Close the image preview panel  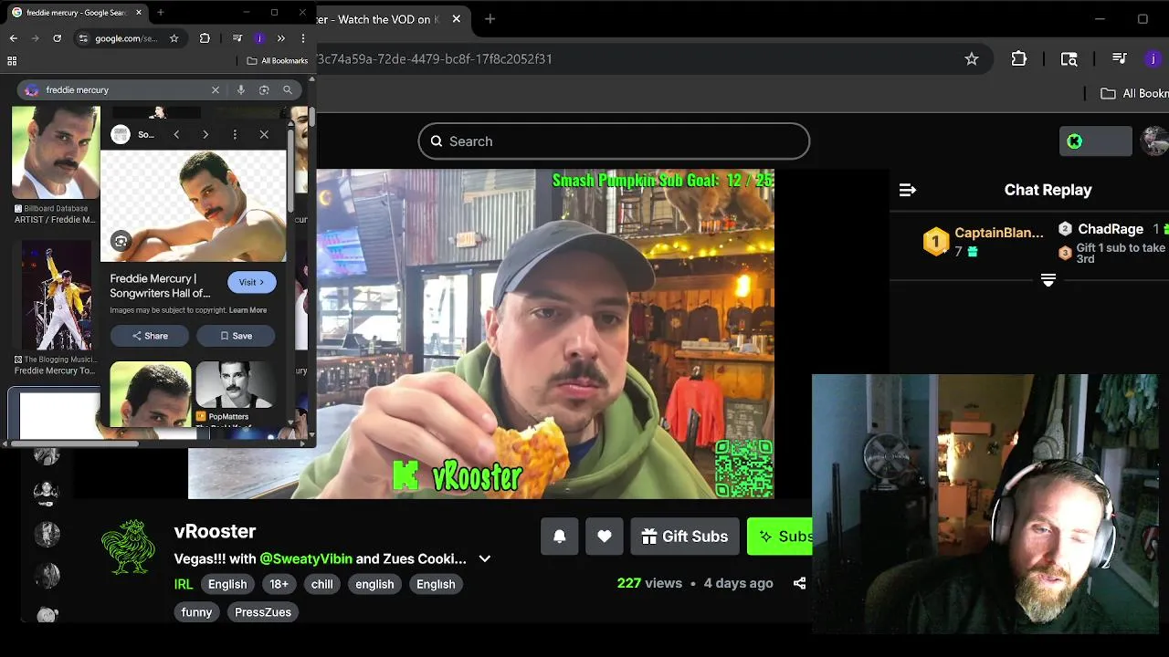[x=264, y=135]
